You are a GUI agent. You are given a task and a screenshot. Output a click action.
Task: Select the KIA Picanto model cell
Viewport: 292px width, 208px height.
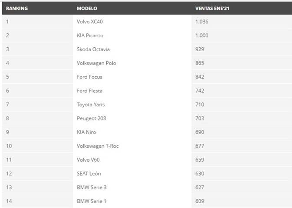pyautogui.click(x=90, y=36)
